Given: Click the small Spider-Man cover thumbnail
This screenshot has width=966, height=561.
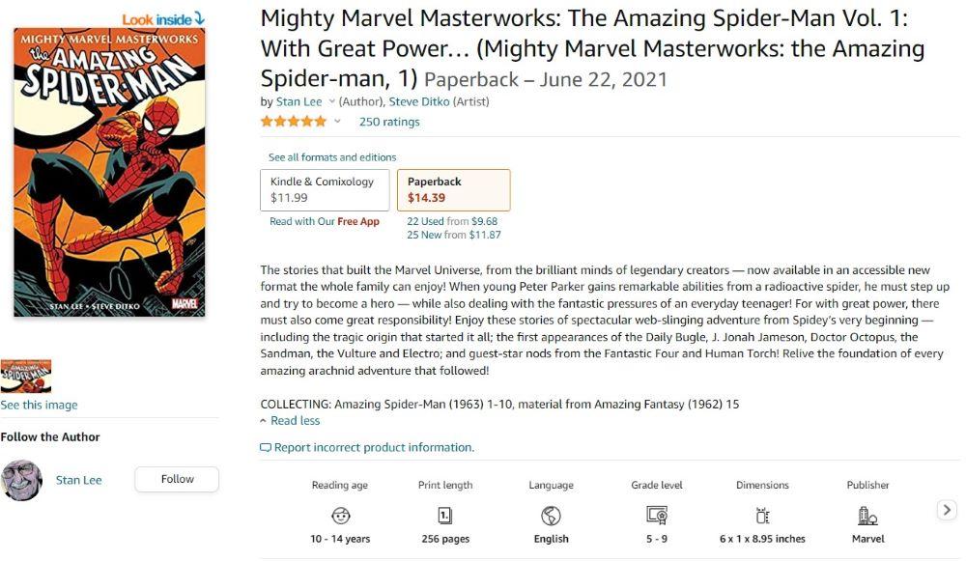Looking at the screenshot, I should tap(26, 375).
